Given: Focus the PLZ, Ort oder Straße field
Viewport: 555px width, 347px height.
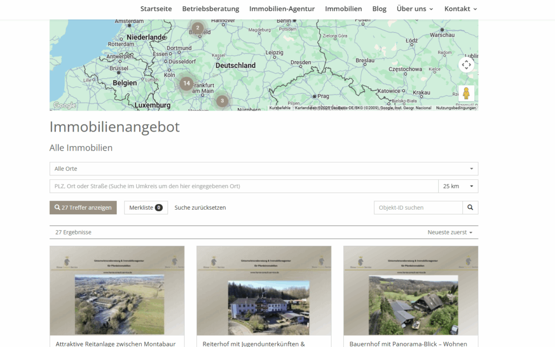Looking at the screenshot, I should (244, 186).
